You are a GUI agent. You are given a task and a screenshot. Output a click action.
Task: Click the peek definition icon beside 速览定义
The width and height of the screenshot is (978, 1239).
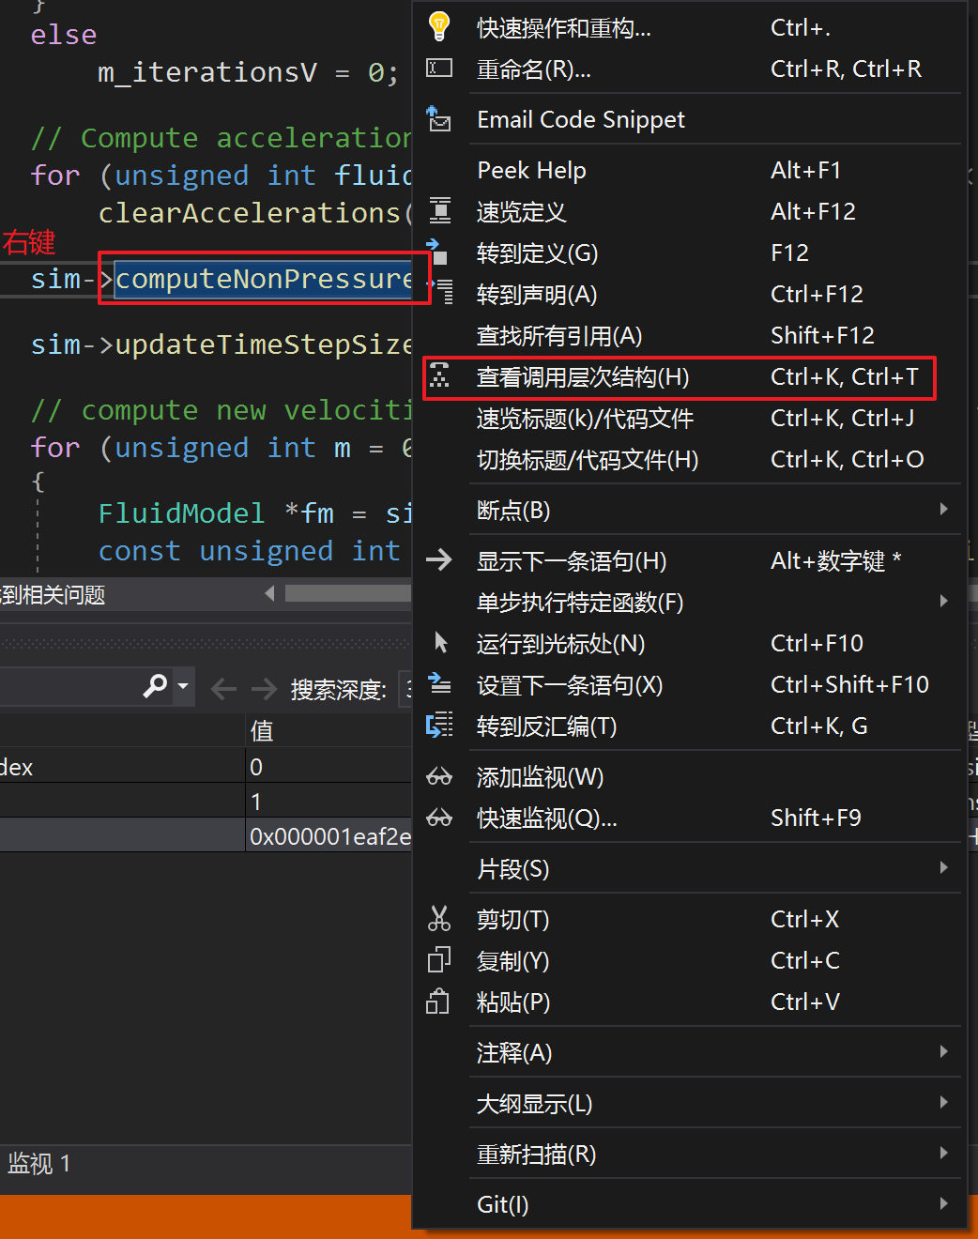[439, 211]
